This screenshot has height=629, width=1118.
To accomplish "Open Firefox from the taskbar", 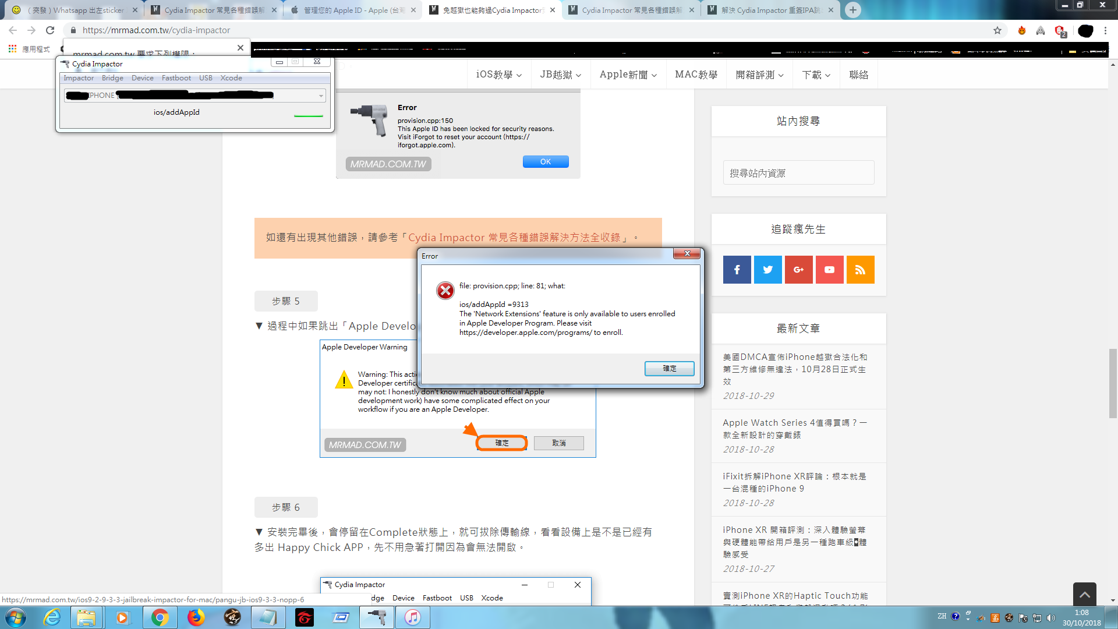I will 196,617.
